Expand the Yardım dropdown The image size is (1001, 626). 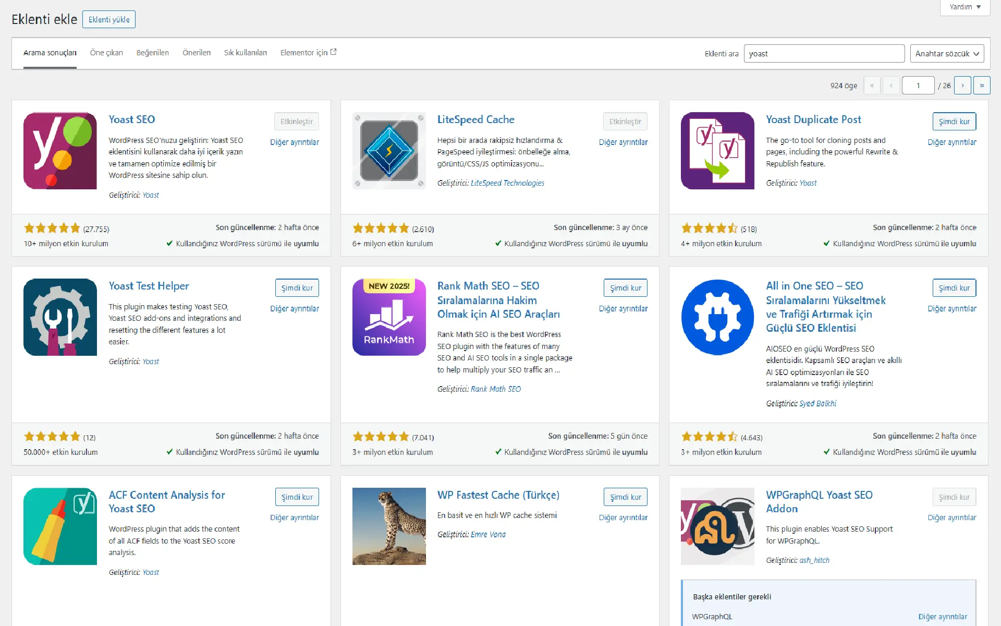964,7
